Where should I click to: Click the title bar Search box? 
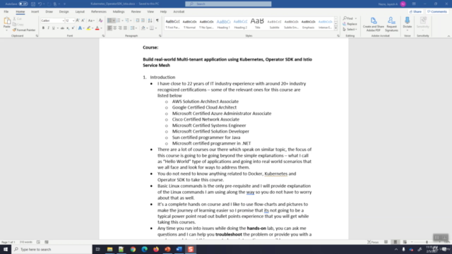coord(228,4)
